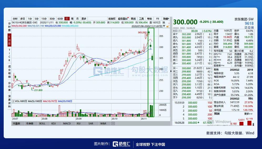Click the red ellipsis more icon

[x=169, y=23]
